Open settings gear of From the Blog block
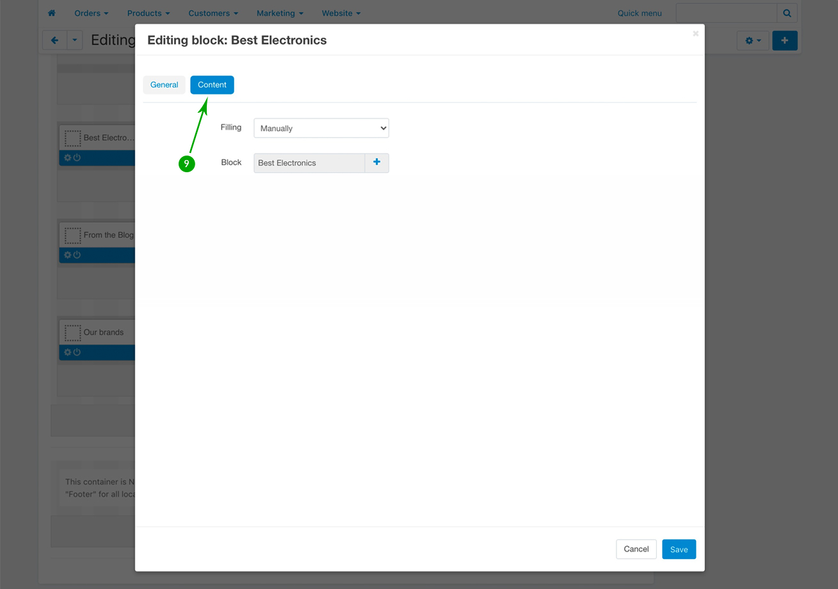Screen dimensions: 838x589 coord(67,255)
